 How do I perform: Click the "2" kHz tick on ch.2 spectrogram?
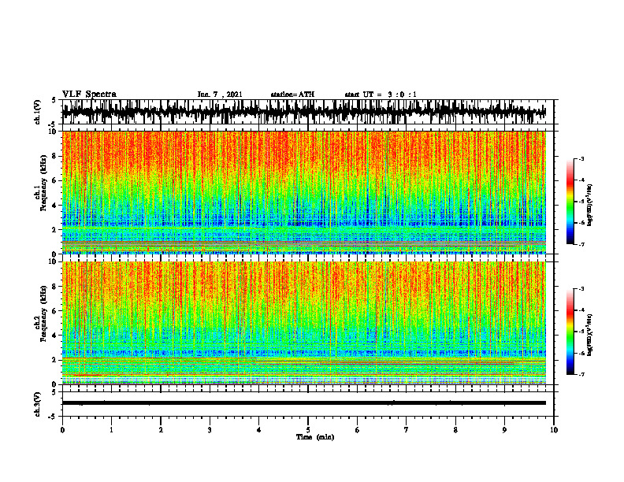[55, 360]
